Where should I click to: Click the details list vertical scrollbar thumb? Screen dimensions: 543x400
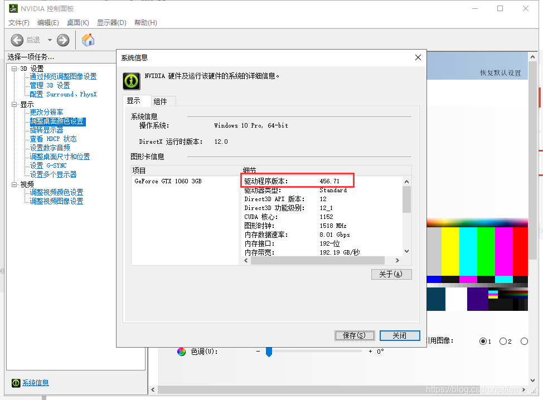coord(407,199)
